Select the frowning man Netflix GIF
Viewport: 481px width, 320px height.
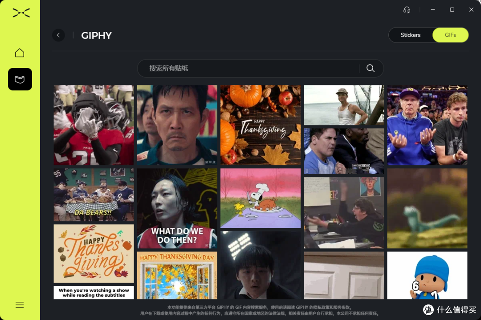click(177, 125)
